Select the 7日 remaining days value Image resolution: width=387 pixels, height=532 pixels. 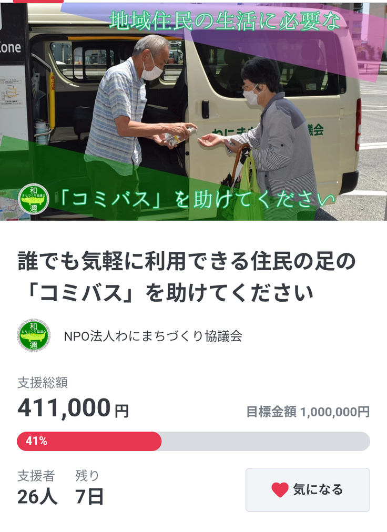tap(89, 497)
